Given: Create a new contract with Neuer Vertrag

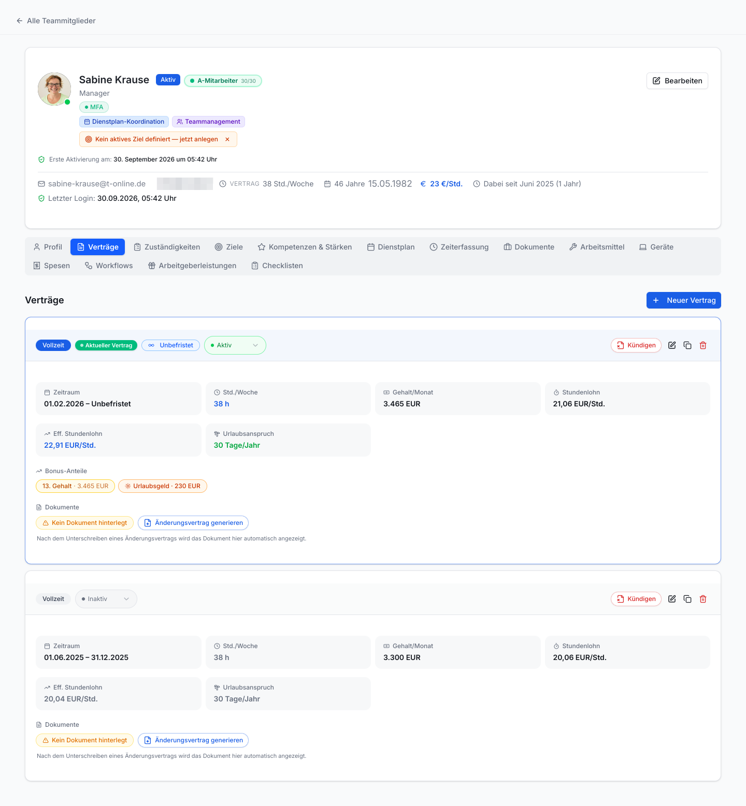Looking at the screenshot, I should click(x=684, y=300).
